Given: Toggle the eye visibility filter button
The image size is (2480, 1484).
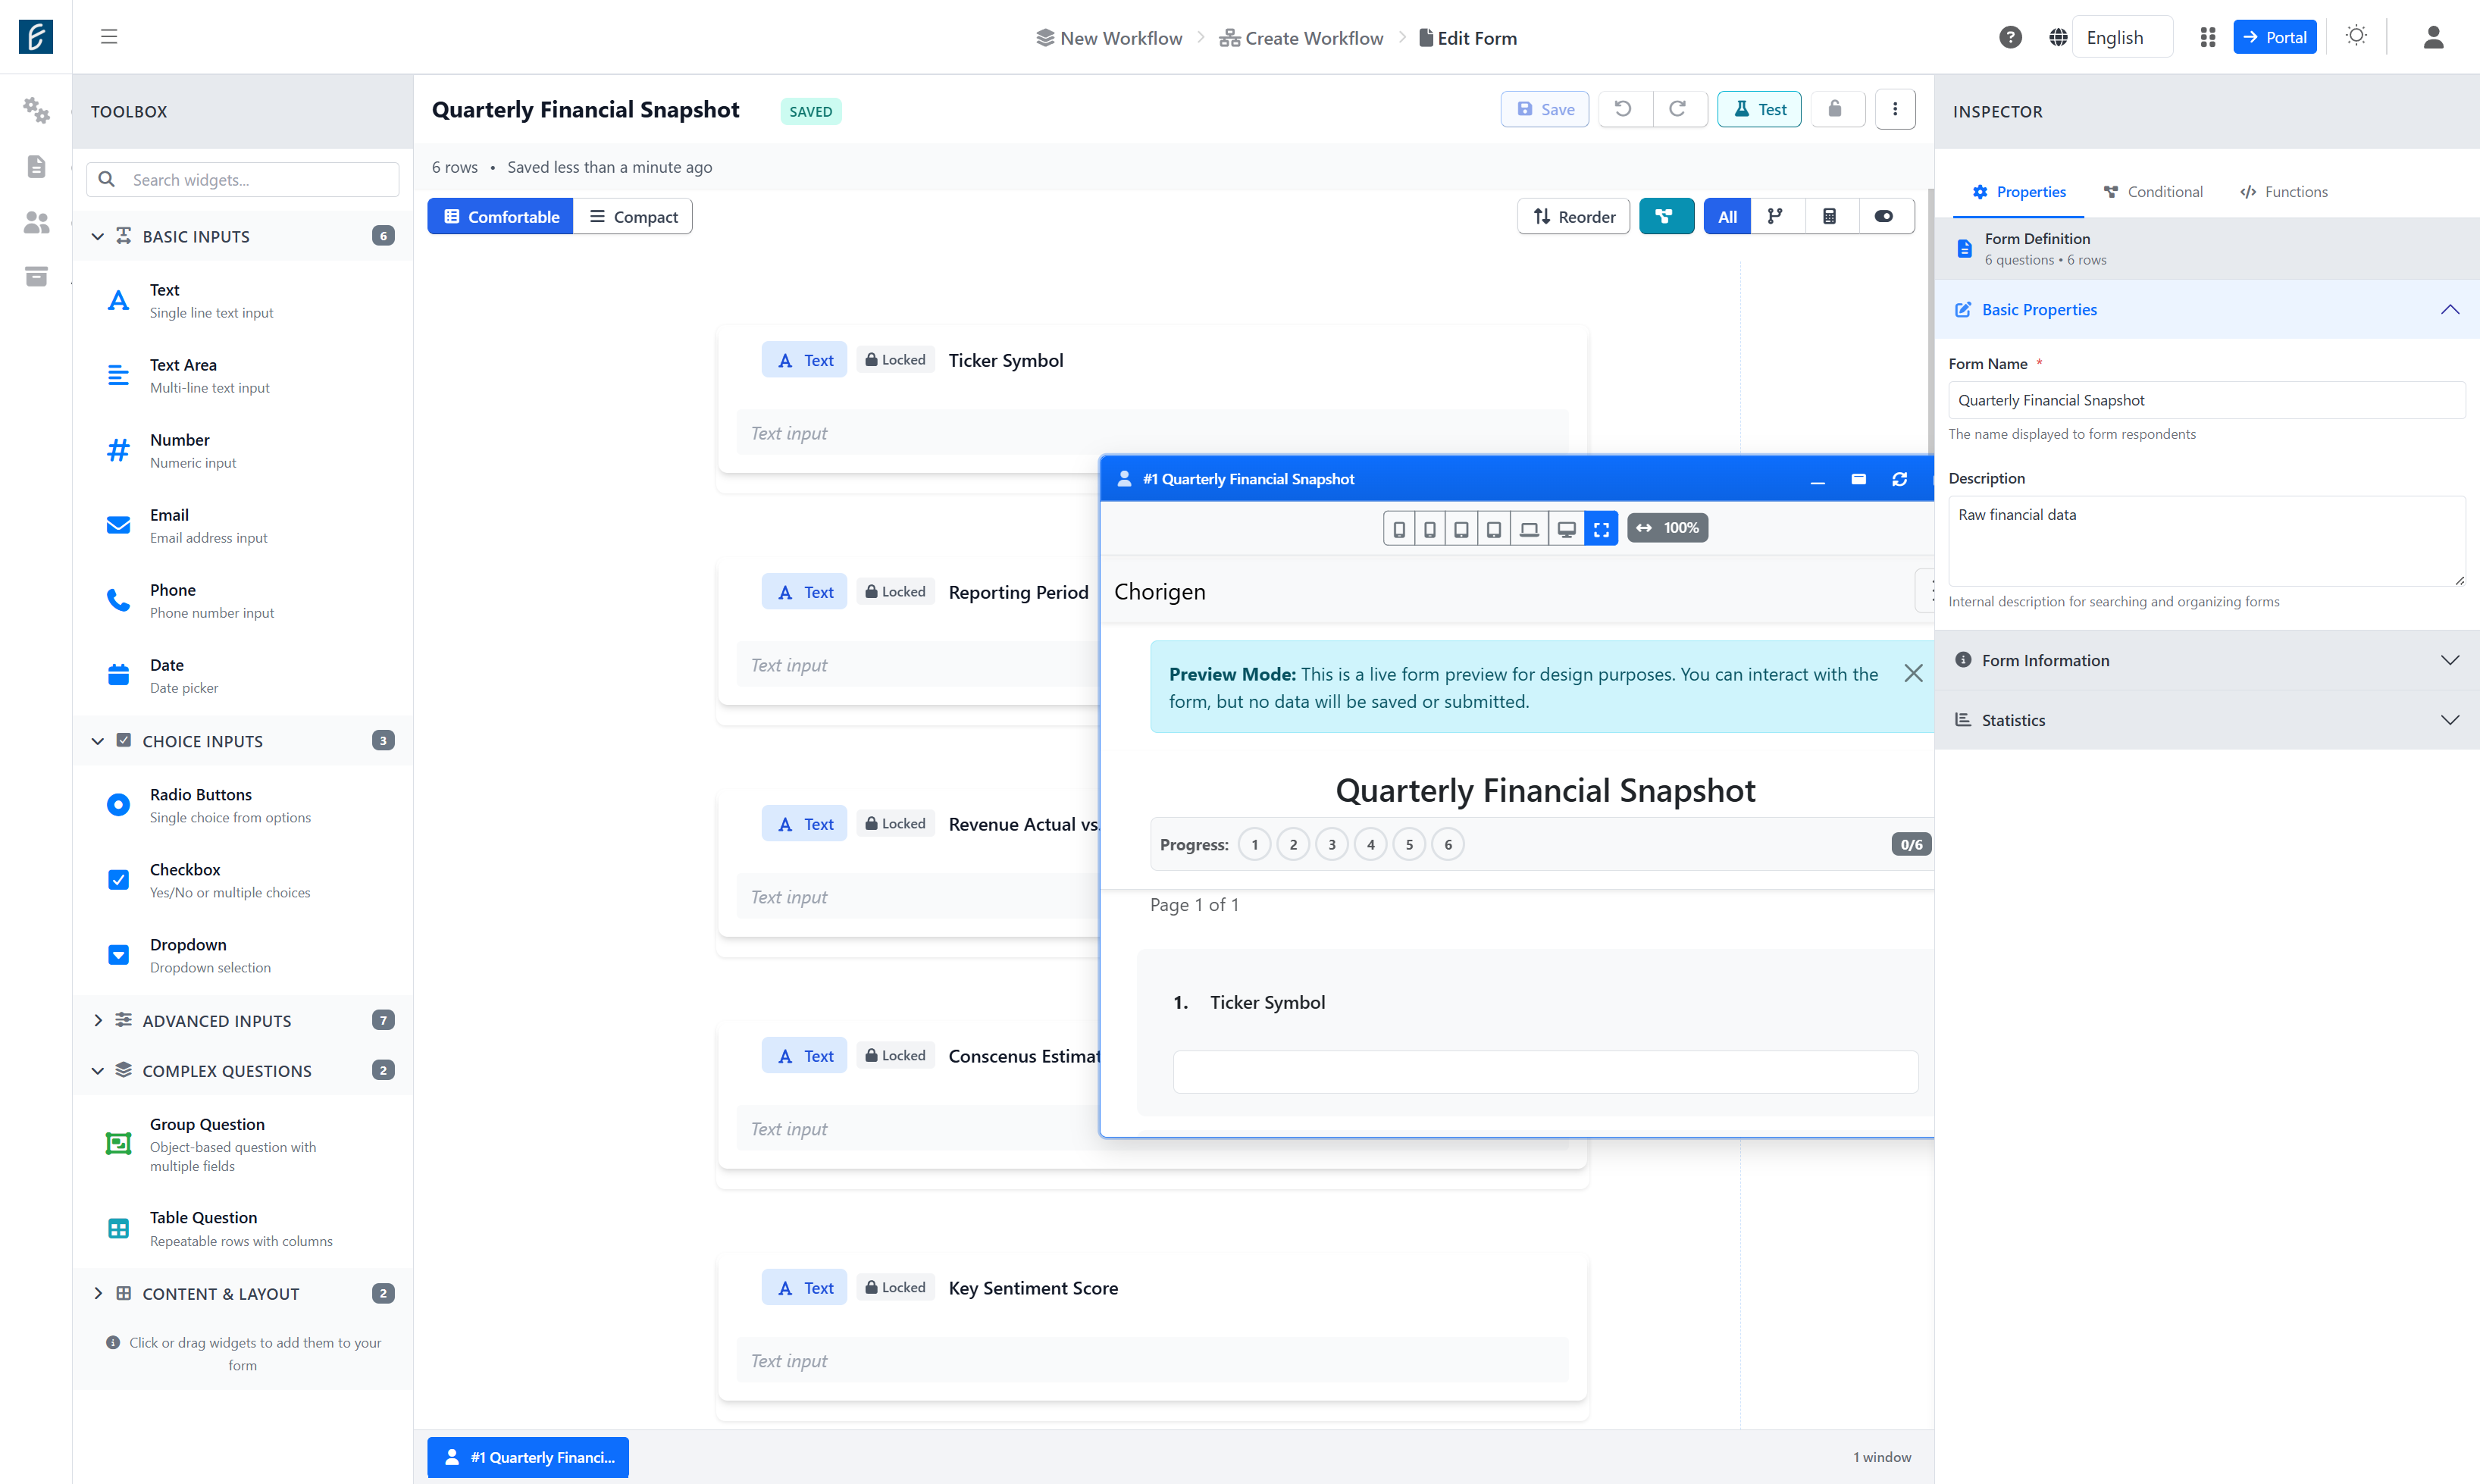Looking at the screenshot, I should pos(1884,216).
